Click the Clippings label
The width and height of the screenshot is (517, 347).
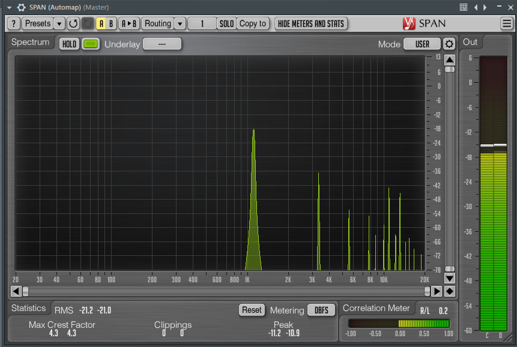tap(173, 325)
